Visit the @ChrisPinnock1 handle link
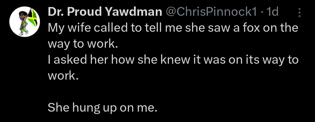Screen dimensions: 315x122 tap(211, 12)
